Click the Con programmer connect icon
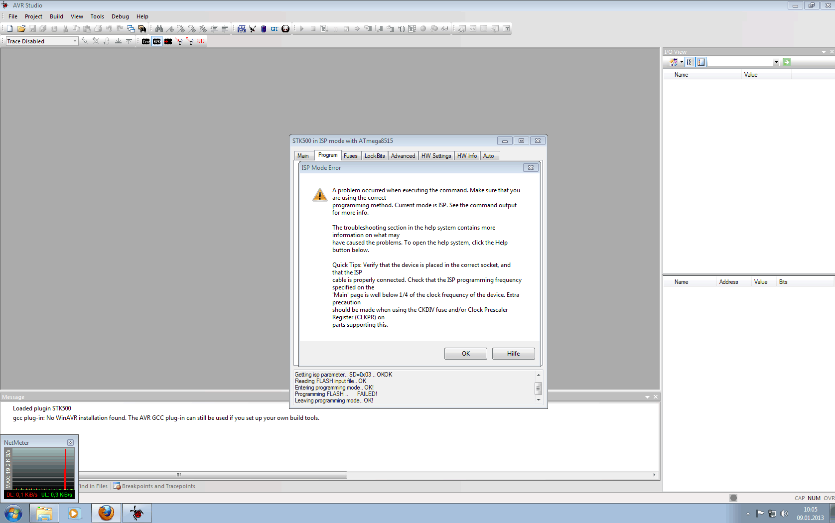The height and width of the screenshot is (523, 835). coord(145,41)
